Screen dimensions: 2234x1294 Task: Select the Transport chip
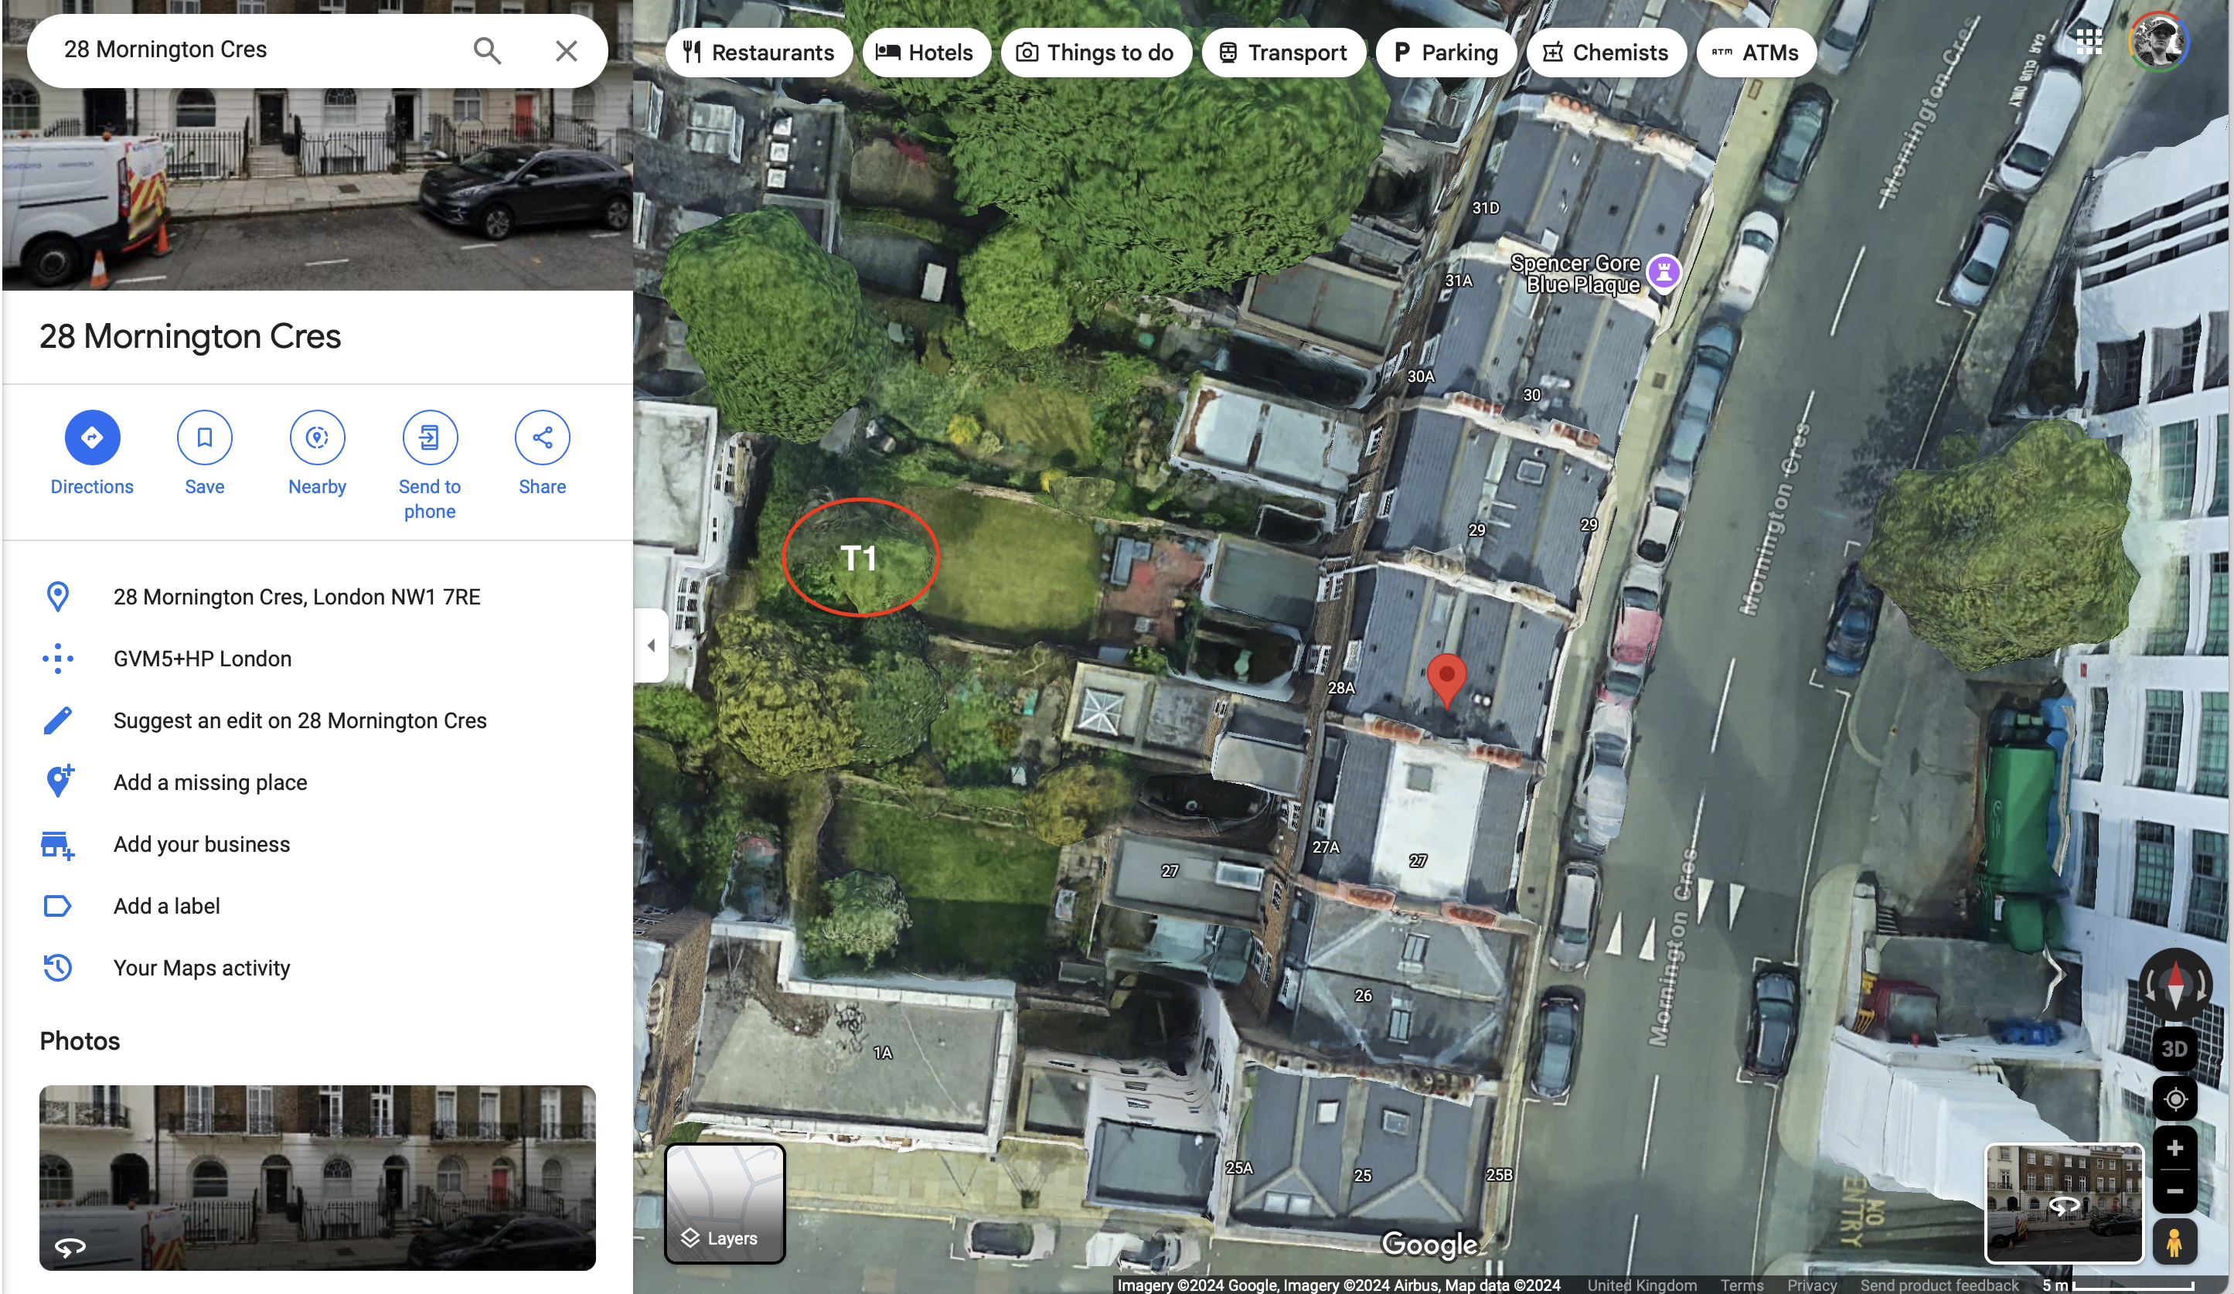click(x=1282, y=53)
